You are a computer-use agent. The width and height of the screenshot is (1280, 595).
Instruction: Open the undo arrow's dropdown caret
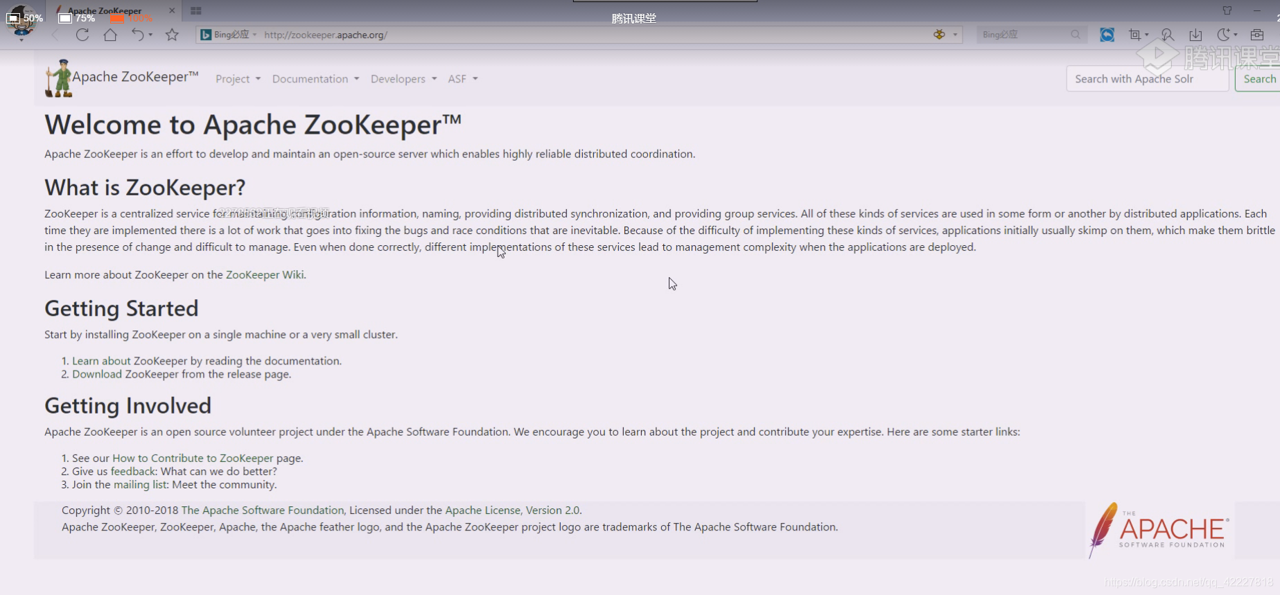150,35
